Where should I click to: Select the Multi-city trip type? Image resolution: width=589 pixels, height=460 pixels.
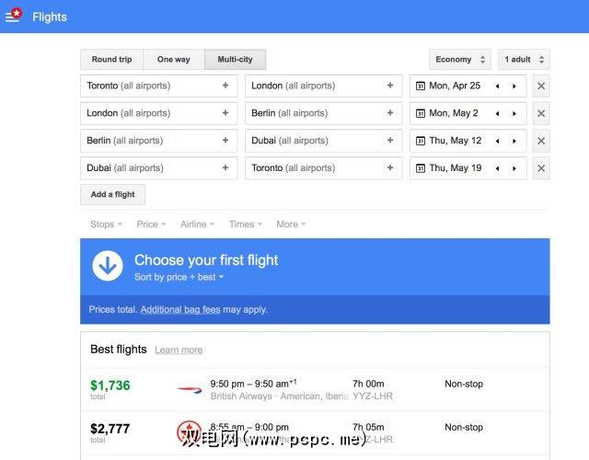pos(235,60)
